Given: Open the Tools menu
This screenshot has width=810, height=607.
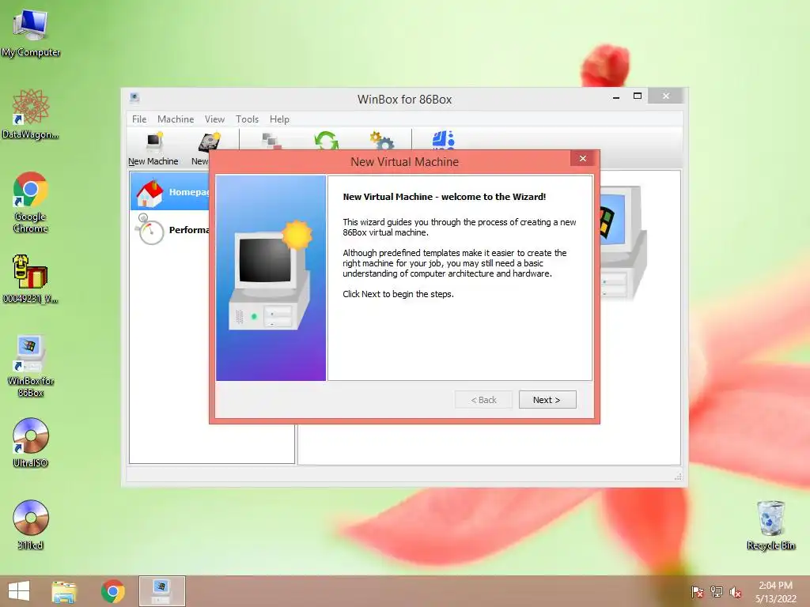Looking at the screenshot, I should click(x=247, y=119).
